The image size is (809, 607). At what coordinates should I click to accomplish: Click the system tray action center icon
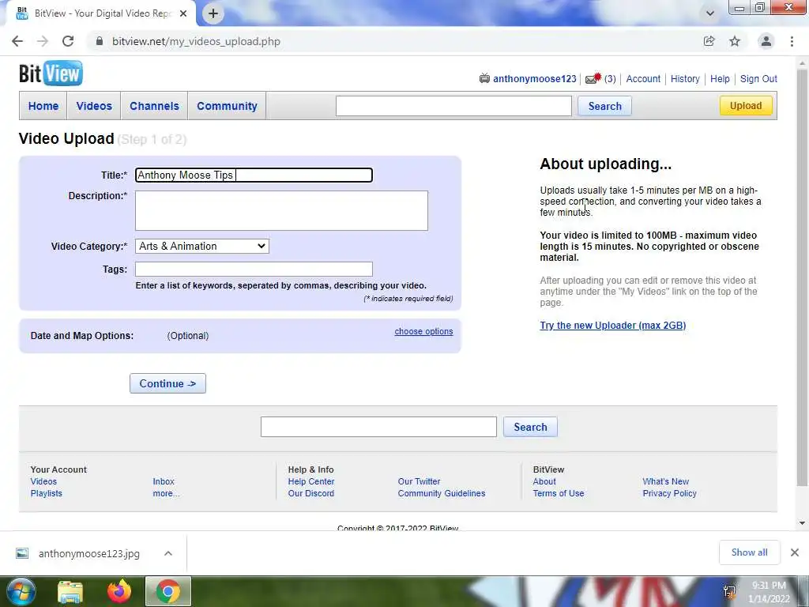tap(729, 591)
